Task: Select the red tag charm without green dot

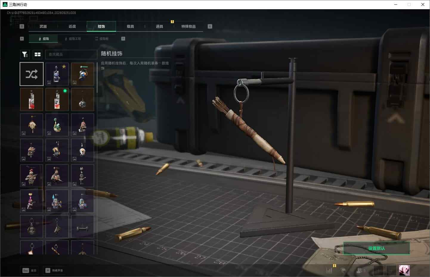Action: [32, 100]
